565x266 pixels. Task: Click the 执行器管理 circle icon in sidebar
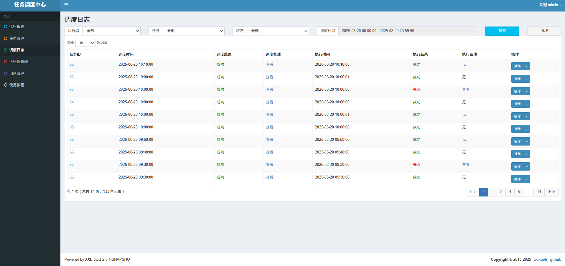pos(6,62)
